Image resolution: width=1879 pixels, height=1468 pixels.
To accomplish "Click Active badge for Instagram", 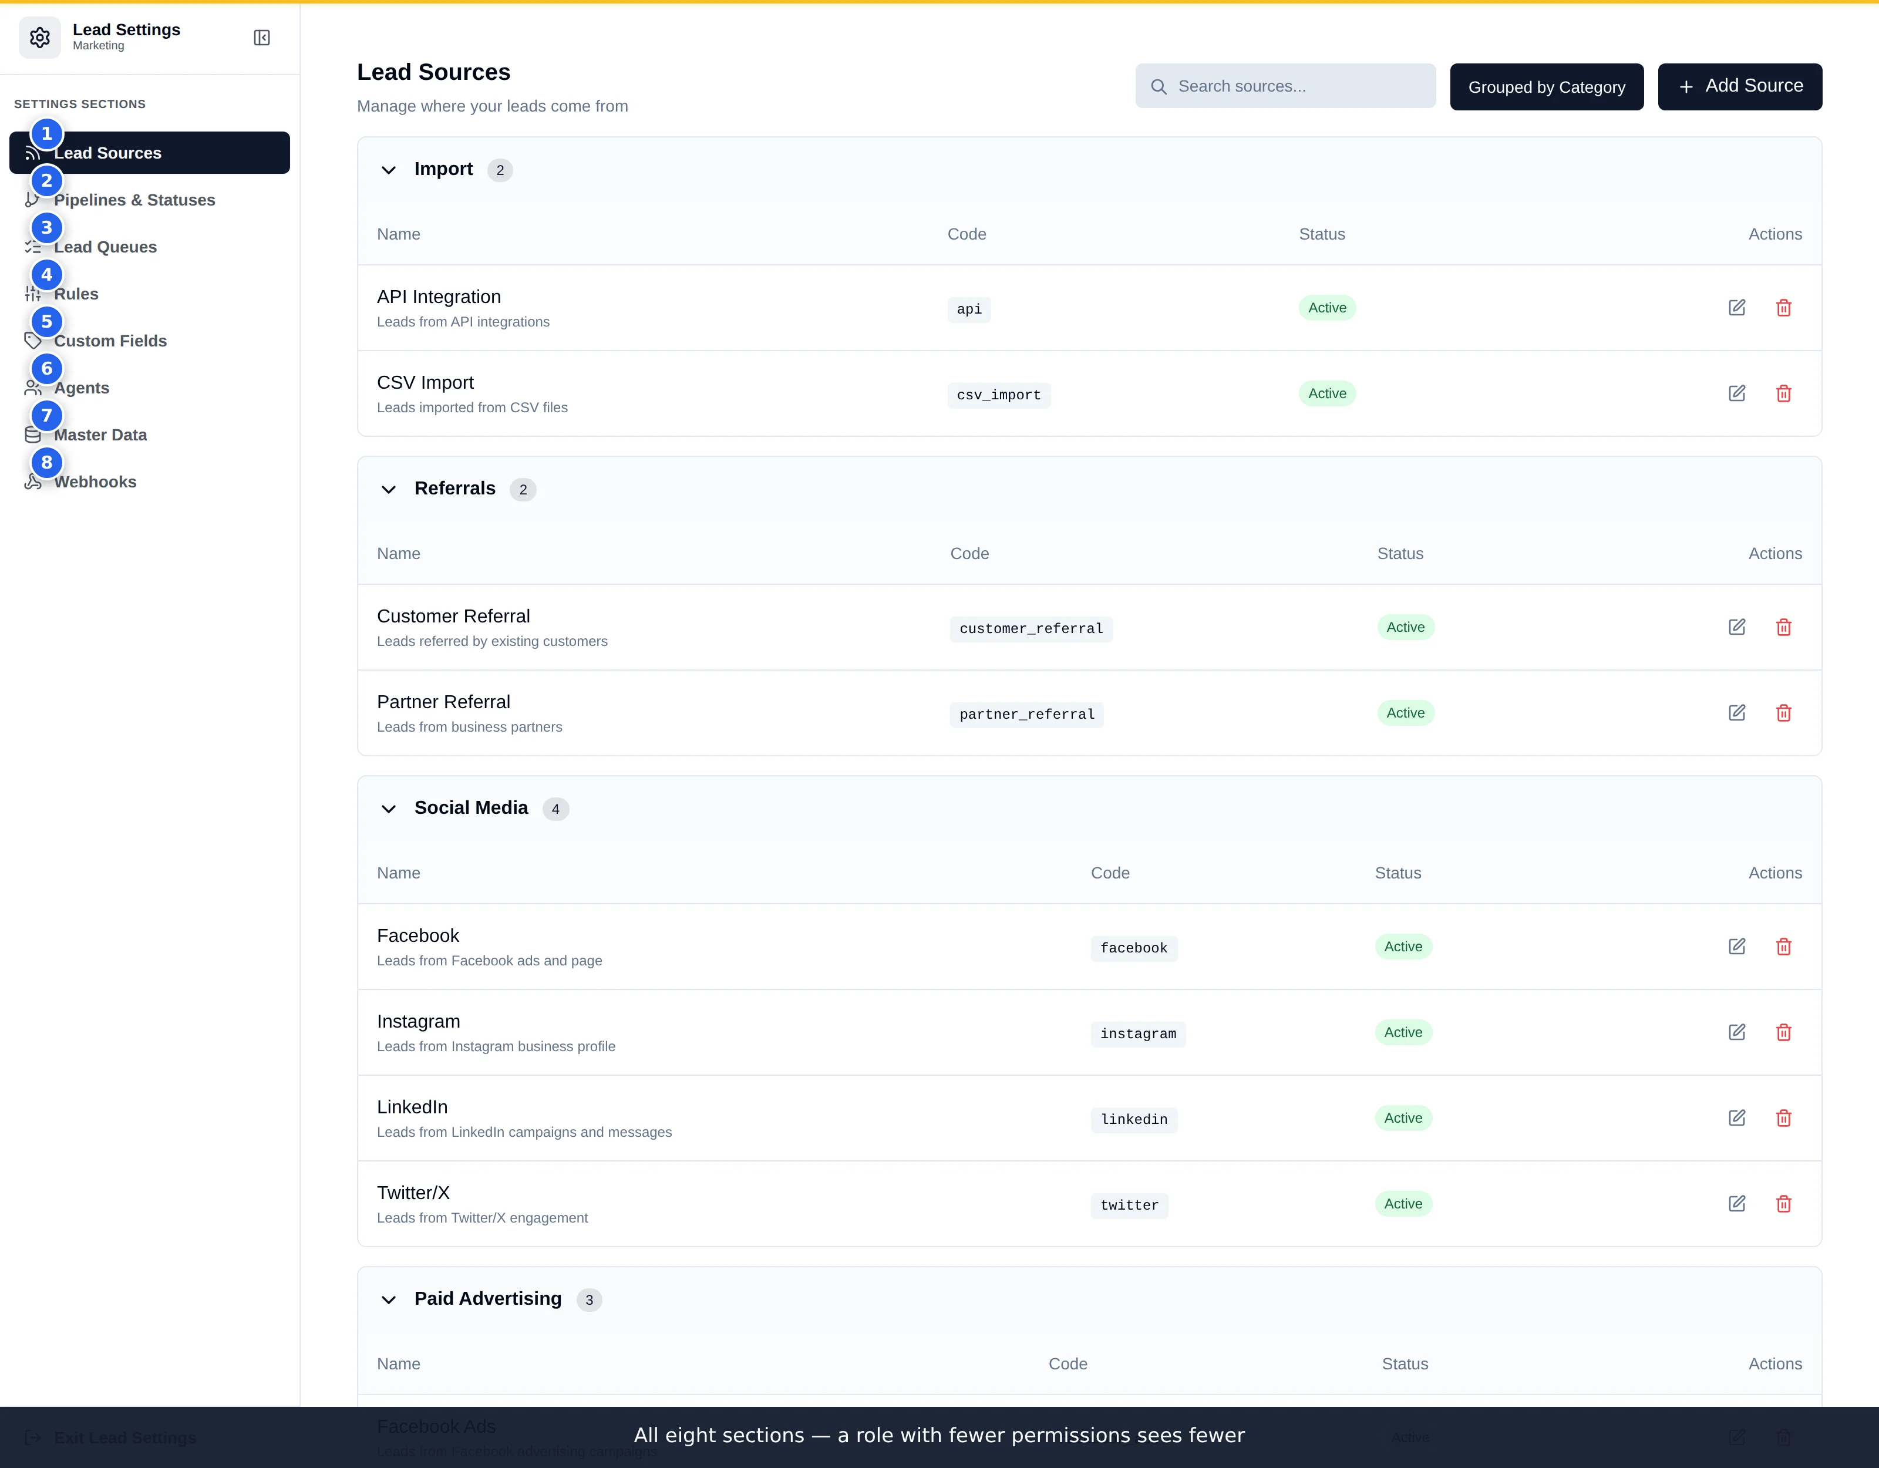I will tap(1403, 1032).
